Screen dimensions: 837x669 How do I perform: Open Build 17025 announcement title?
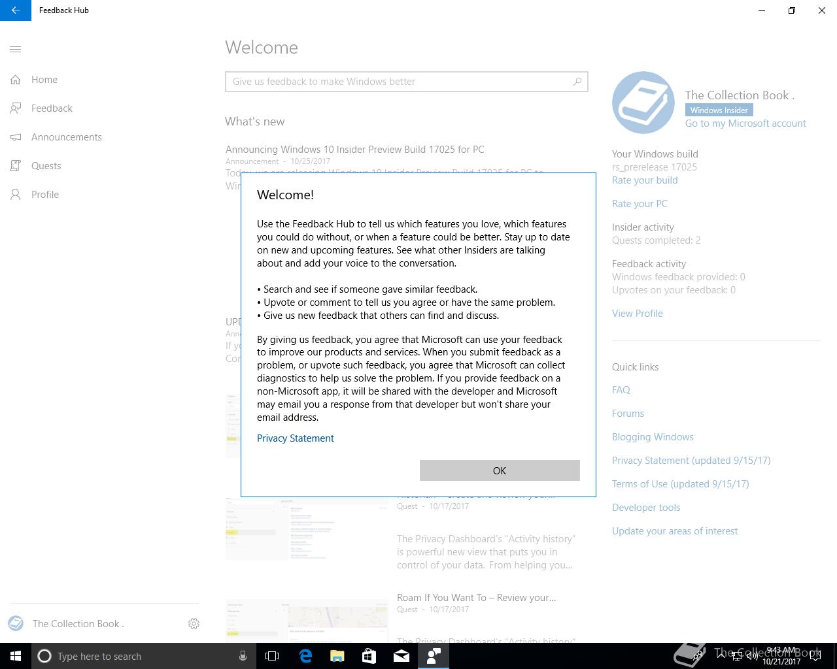355,150
